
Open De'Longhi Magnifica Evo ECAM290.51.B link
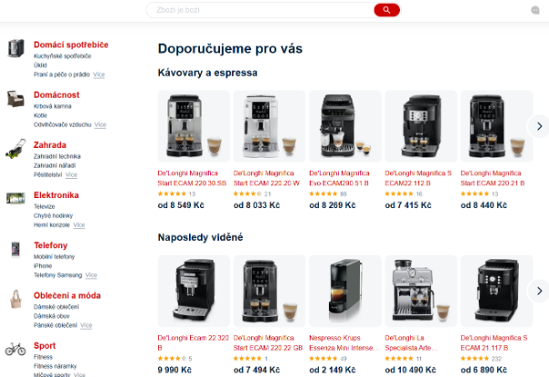(x=339, y=178)
